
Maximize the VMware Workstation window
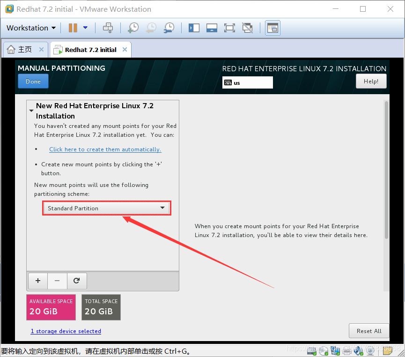[x=363, y=9]
